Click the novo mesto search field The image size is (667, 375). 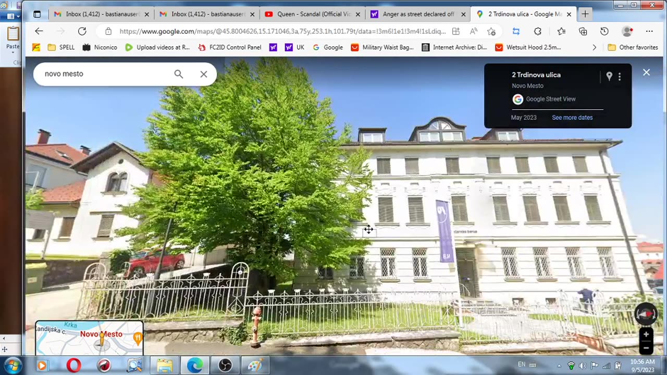coord(104,74)
